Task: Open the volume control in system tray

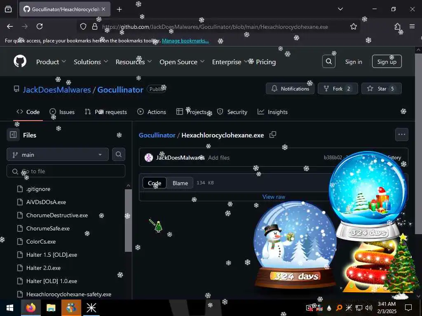Action: 369,308
